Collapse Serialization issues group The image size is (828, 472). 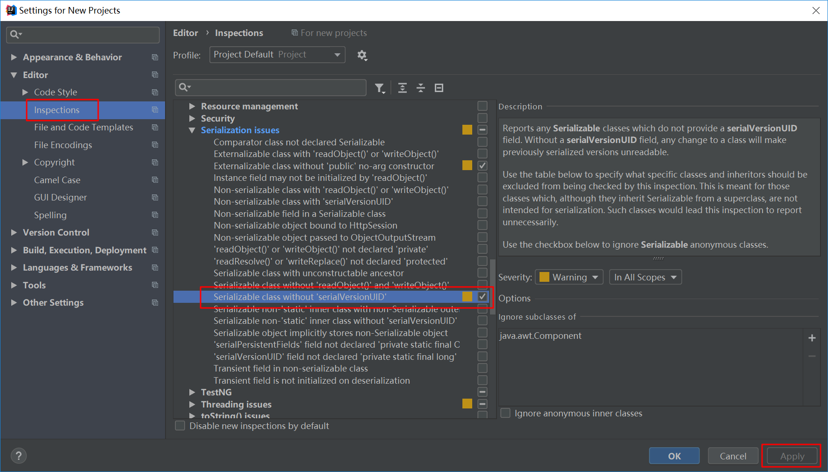pyautogui.click(x=192, y=130)
